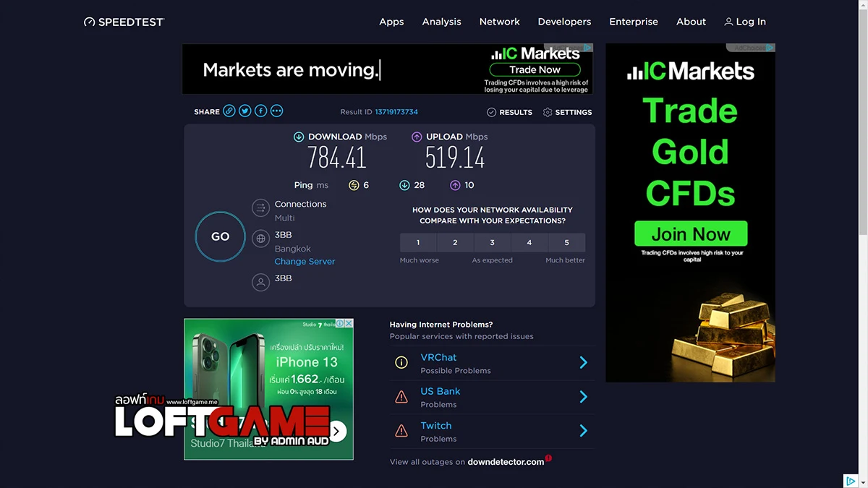Rate network availability as 4
The height and width of the screenshot is (488, 868).
point(529,242)
